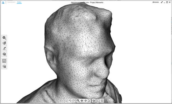Select the pan four-arrow tool

82,101
